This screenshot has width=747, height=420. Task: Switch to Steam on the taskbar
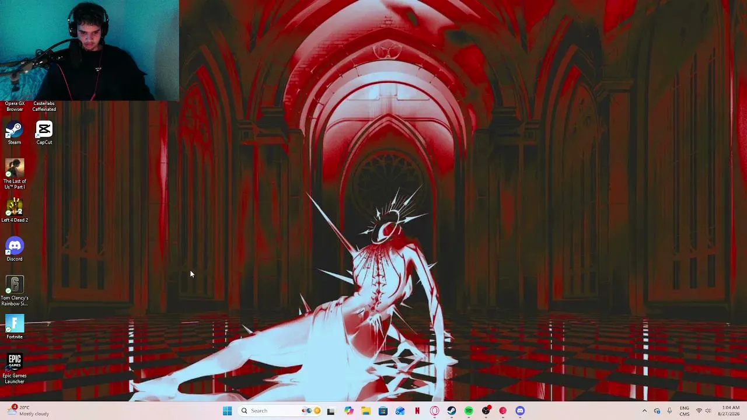452,411
